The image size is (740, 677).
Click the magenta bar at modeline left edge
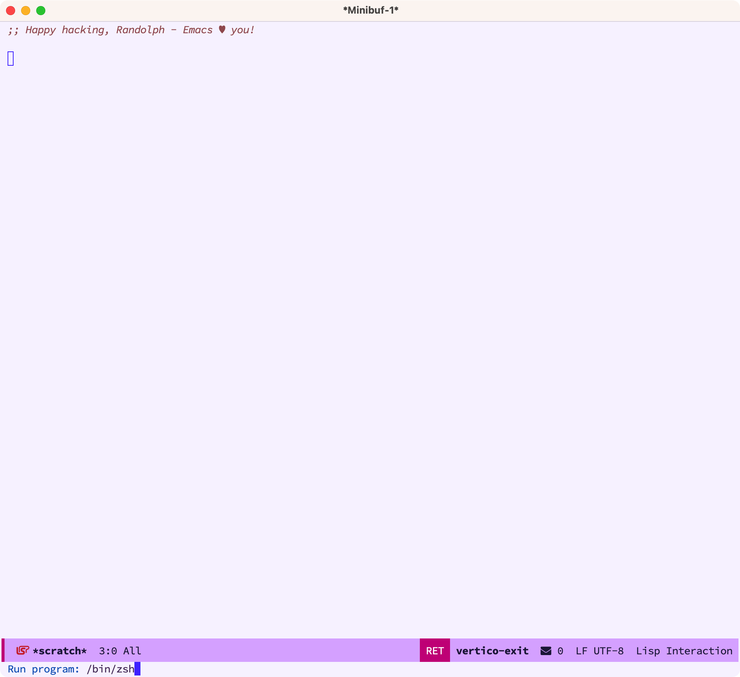click(x=3, y=650)
